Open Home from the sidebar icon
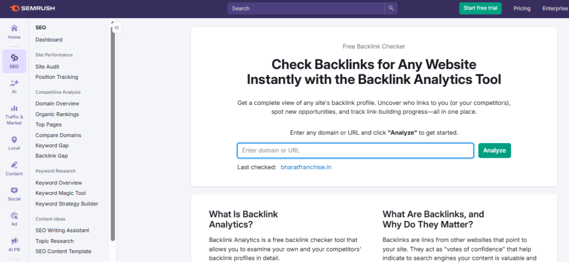This screenshot has width=569, height=262. point(14,28)
